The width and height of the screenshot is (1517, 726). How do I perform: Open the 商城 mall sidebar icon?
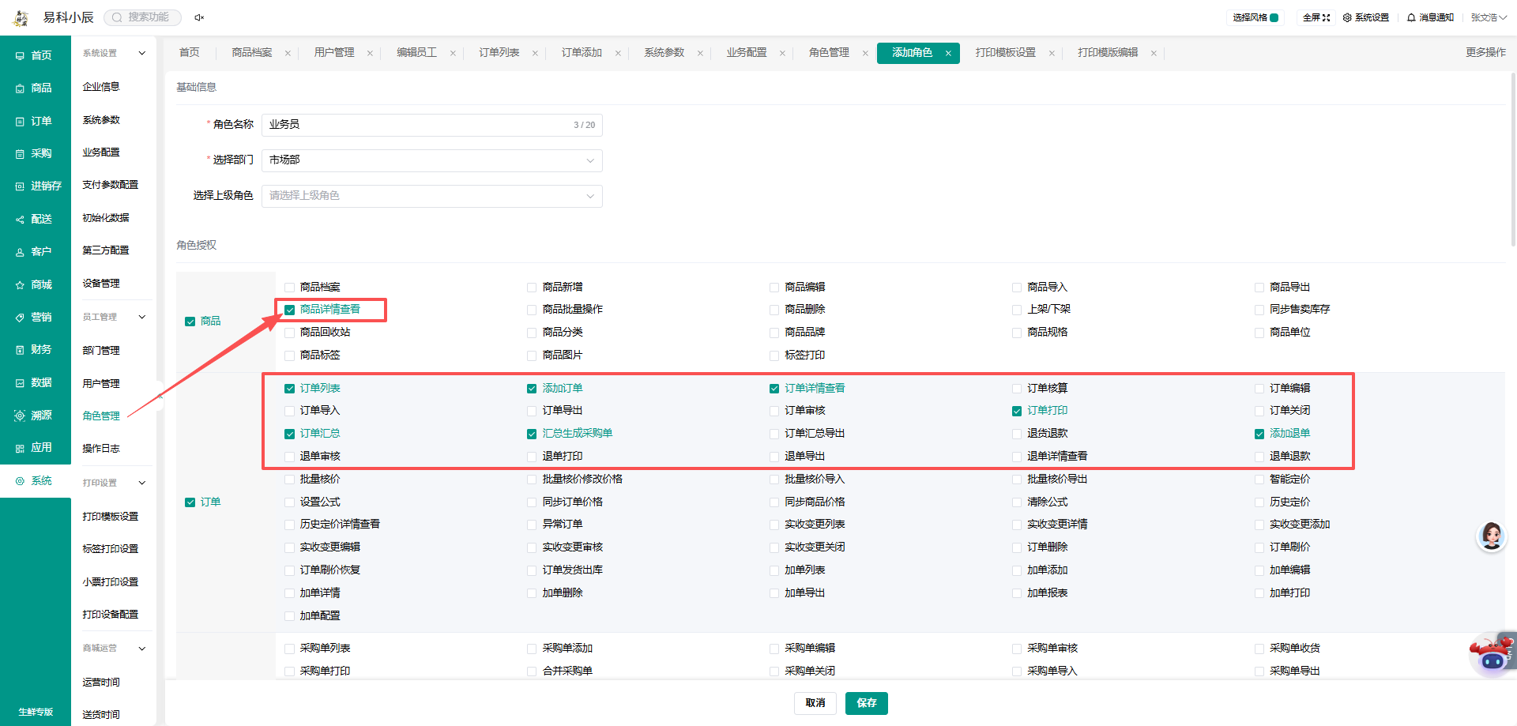(20, 285)
